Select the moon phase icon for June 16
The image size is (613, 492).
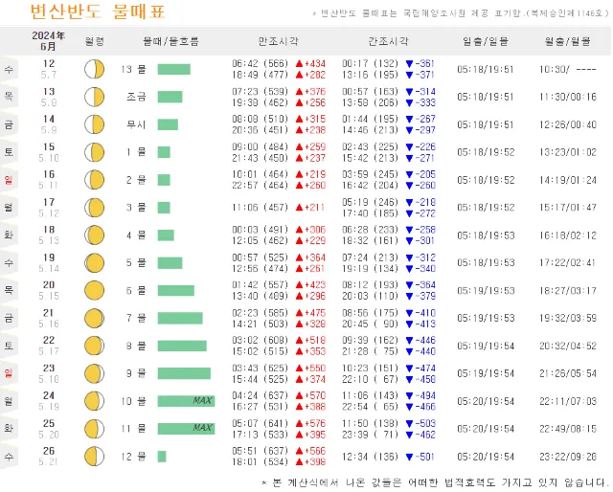coord(94,180)
